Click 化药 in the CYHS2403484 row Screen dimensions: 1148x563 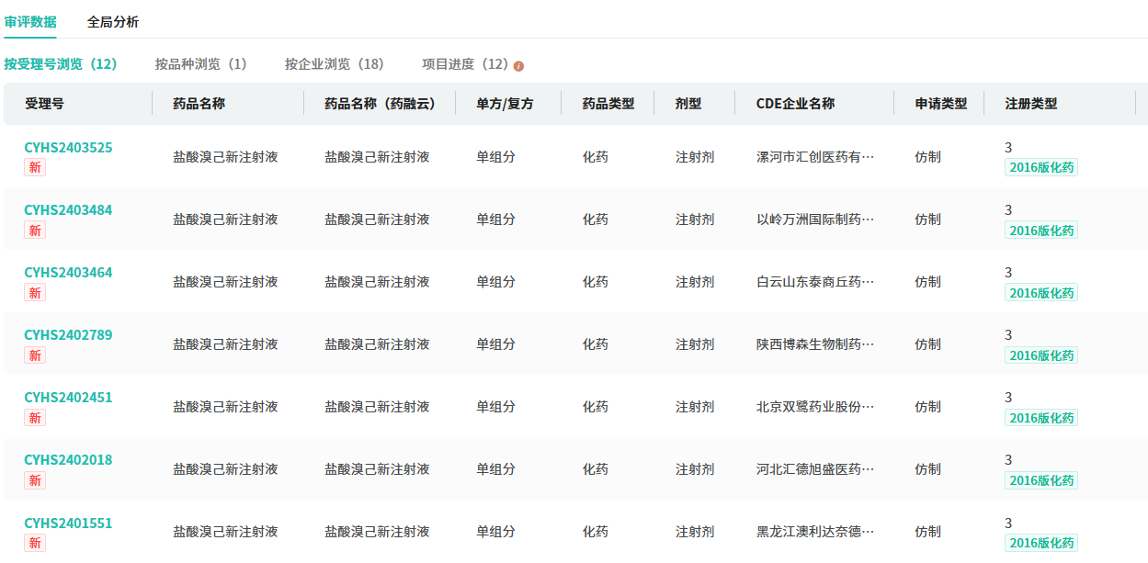pyautogui.click(x=596, y=220)
